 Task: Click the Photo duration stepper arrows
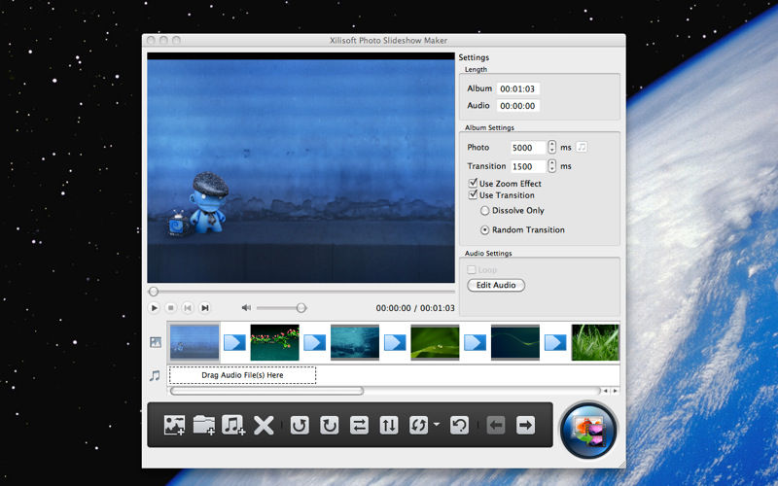point(551,148)
